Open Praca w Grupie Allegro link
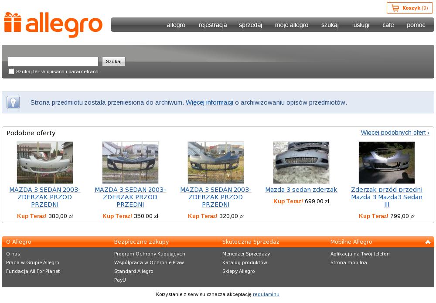 pyautogui.click(x=33, y=262)
